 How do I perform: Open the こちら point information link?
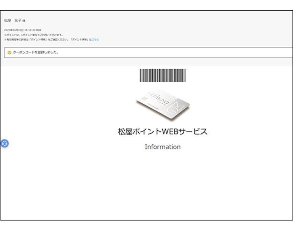pyautogui.click(x=95, y=40)
